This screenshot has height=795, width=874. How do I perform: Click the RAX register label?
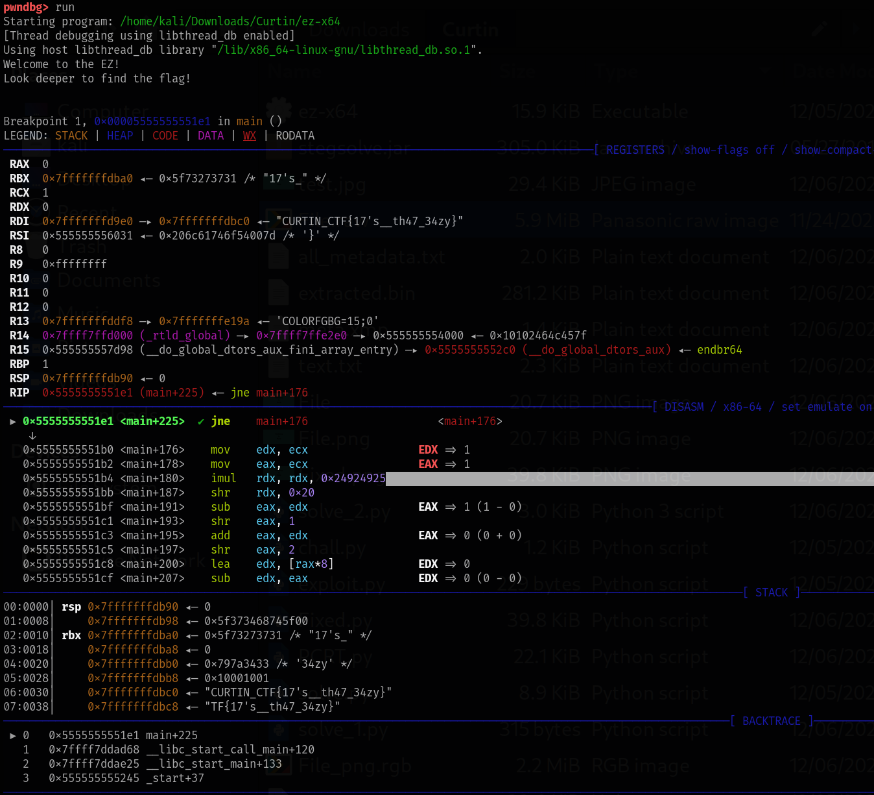coord(19,164)
